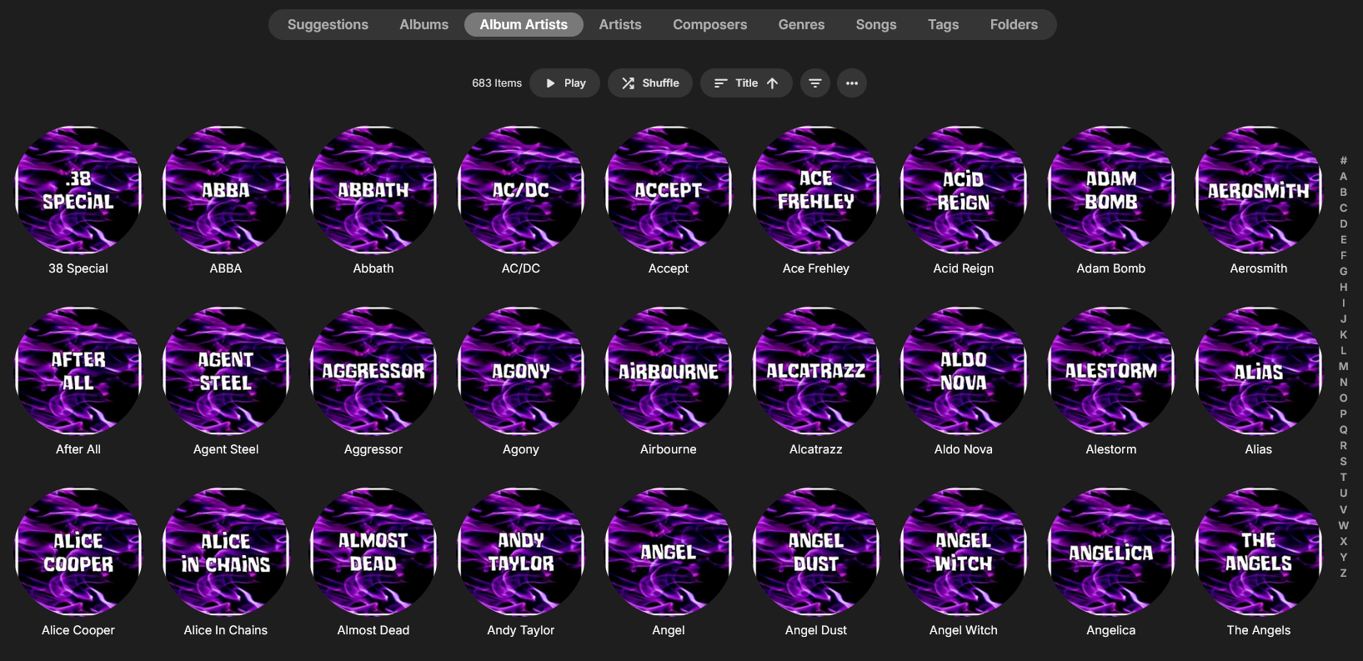The image size is (1363, 661).
Task: Open the Genres tab
Action: pyautogui.click(x=801, y=25)
